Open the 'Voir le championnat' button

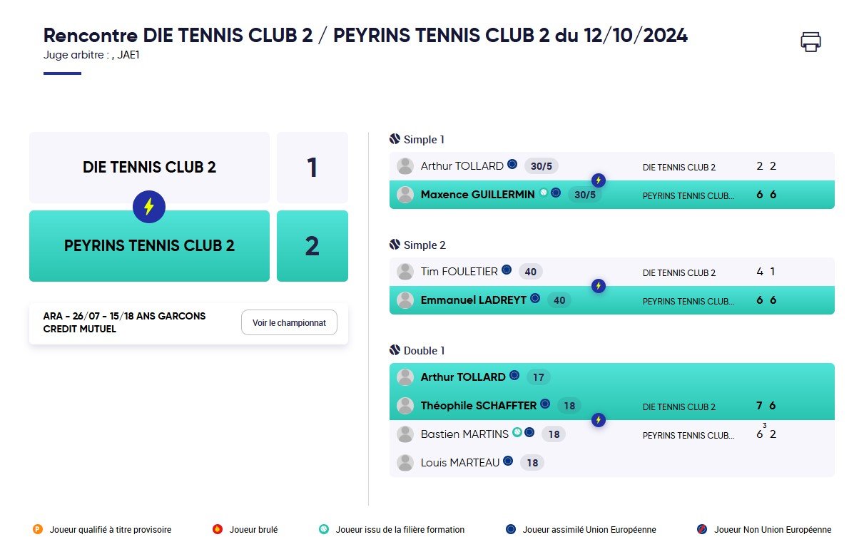point(289,322)
